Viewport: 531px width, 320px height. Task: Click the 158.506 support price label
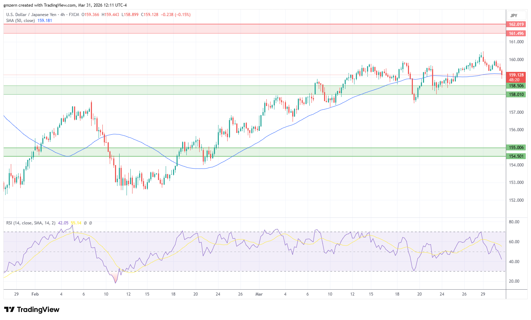coord(516,86)
